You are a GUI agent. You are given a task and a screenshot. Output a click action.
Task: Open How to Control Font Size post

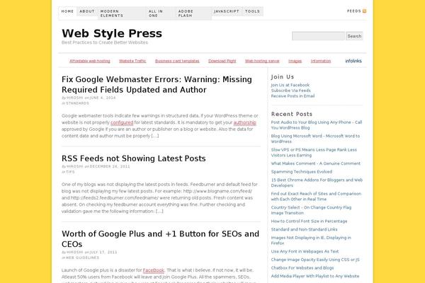point(309,221)
